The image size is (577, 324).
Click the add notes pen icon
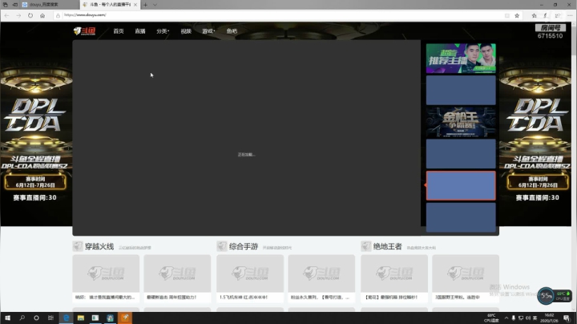point(546,15)
